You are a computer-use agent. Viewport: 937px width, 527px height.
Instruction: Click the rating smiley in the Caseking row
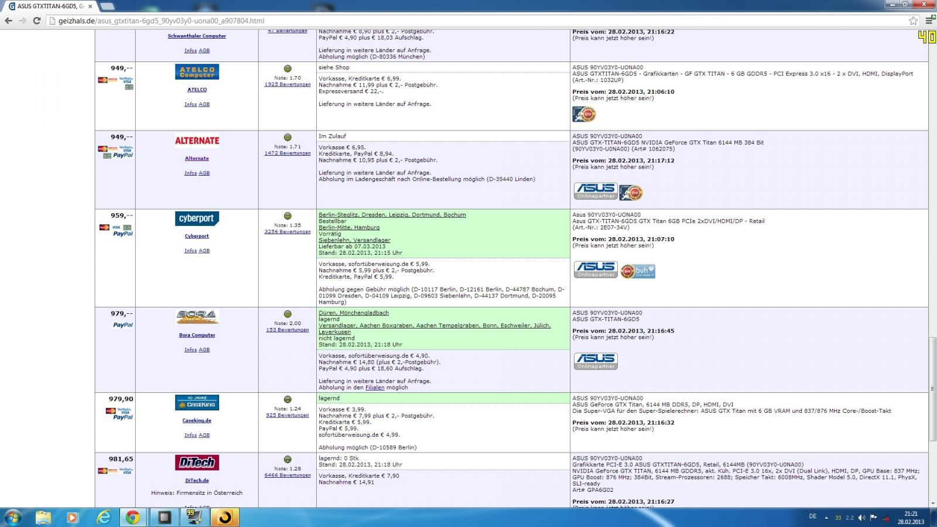[288, 399]
